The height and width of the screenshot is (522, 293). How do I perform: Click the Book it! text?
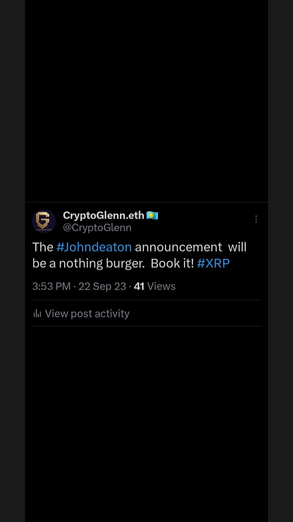click(172, 263)
